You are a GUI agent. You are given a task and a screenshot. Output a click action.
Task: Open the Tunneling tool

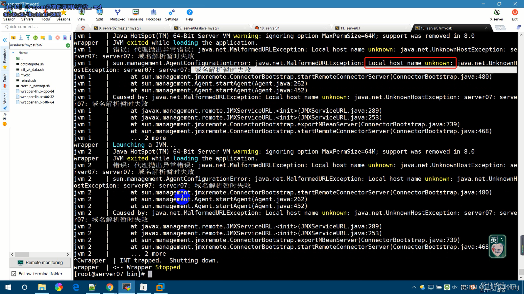click(135, 15)
